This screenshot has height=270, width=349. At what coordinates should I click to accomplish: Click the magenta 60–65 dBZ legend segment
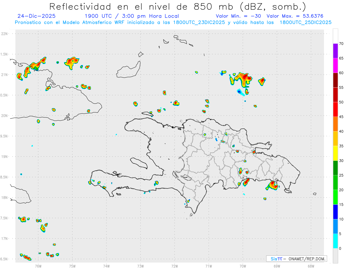(x=335, y=66)
